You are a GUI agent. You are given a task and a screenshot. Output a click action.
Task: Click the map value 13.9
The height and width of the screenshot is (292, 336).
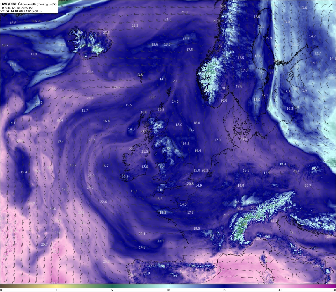303,91
